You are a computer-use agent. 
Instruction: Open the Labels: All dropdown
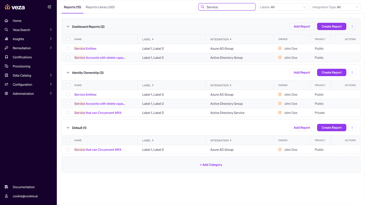pyautogui.click(x=283, y=7)
